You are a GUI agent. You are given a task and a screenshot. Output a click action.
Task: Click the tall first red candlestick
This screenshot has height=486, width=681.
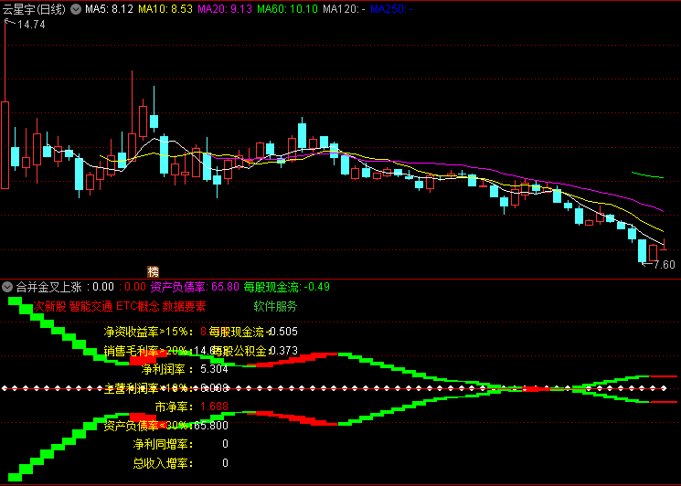click(x=5, y=145)
